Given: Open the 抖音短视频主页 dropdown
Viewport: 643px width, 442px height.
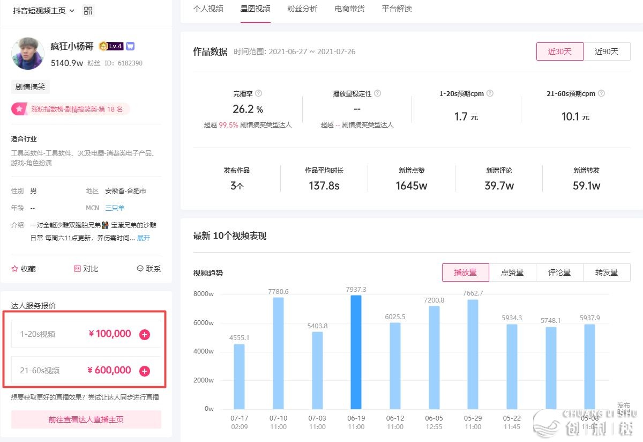Looking at the screenshot, I should point(44,11).
